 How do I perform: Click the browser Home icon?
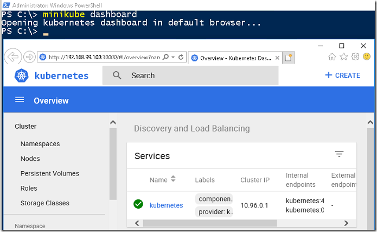tap(332, 57)
